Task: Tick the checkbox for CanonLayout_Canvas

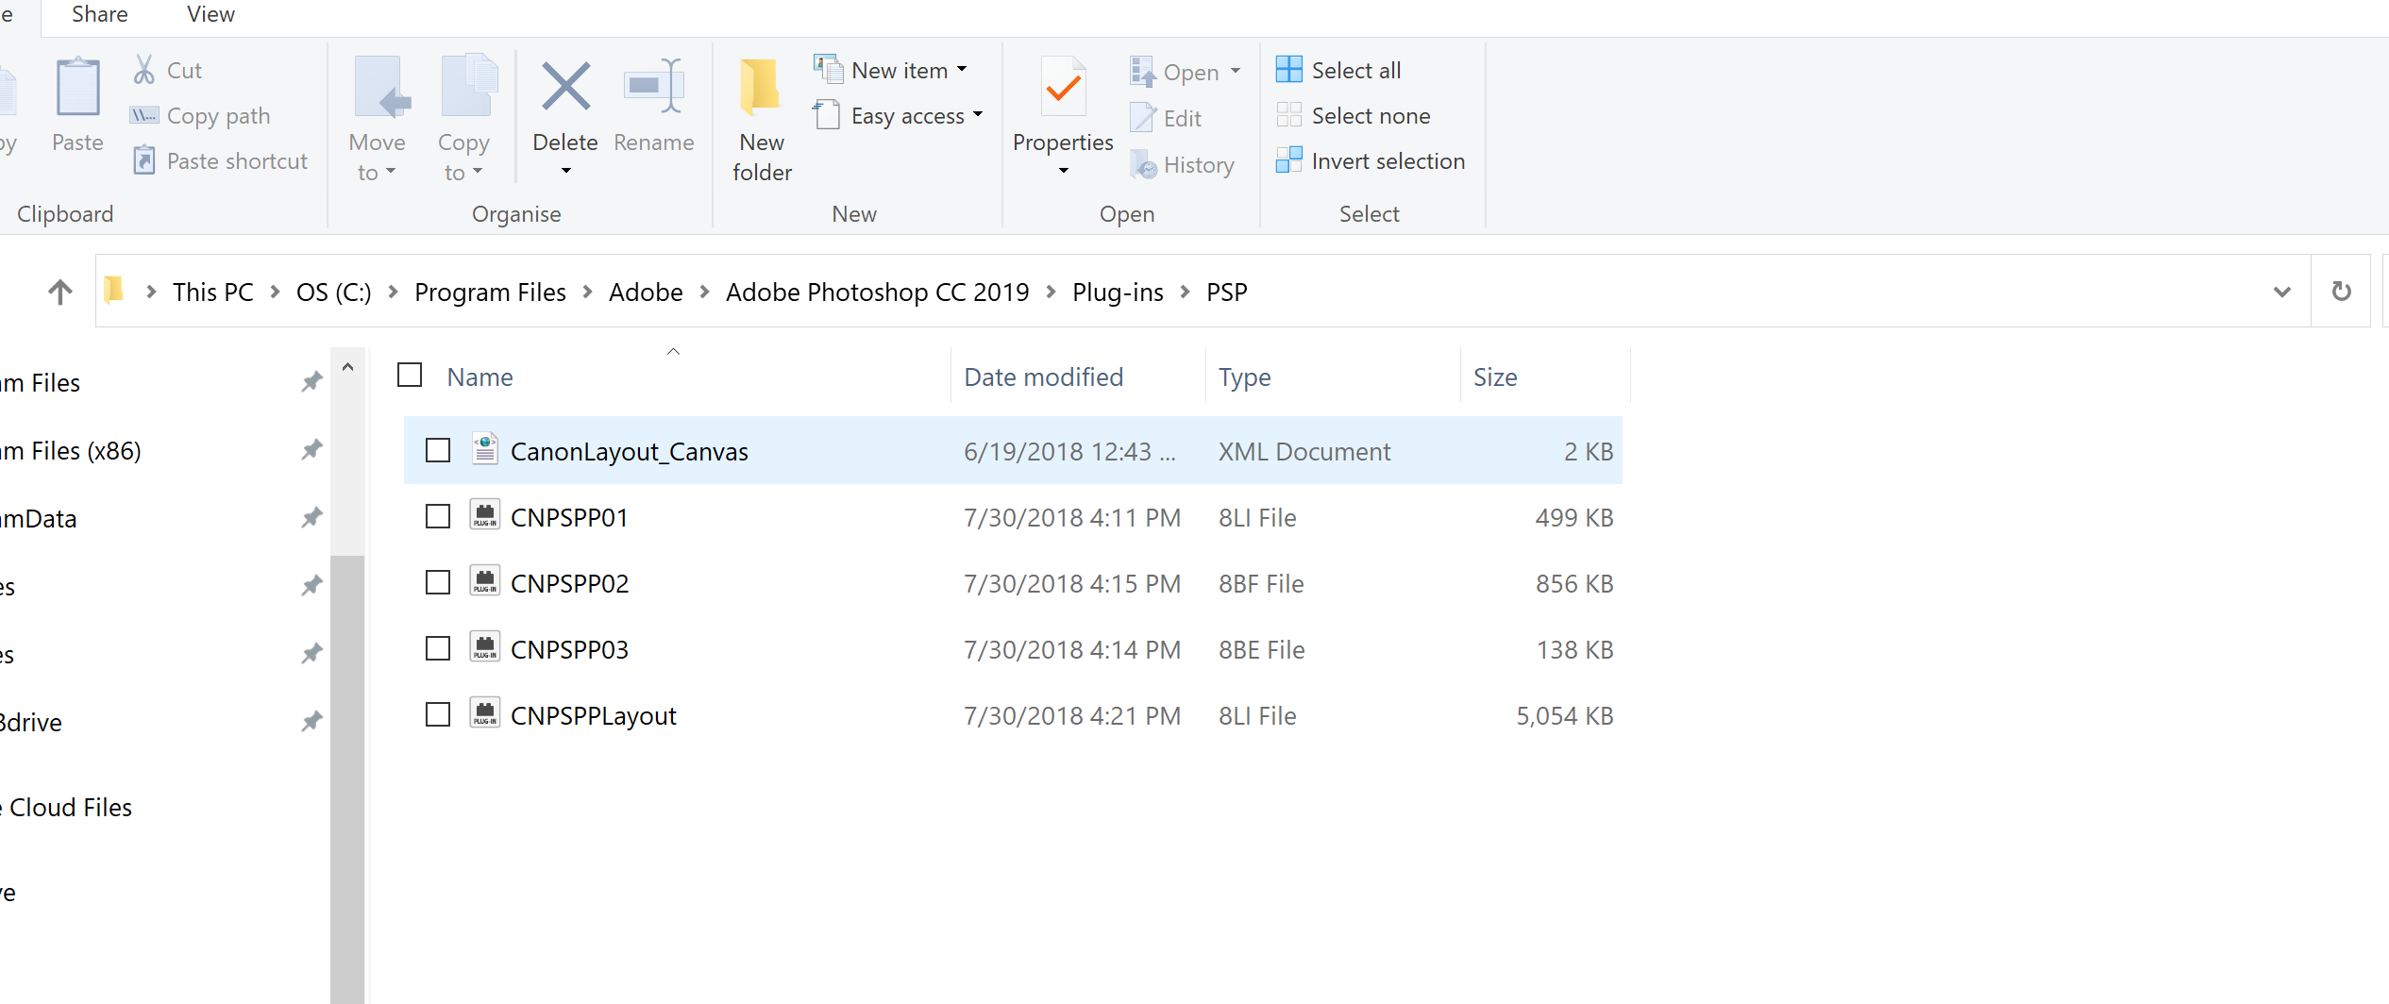Action: (438, 451)
